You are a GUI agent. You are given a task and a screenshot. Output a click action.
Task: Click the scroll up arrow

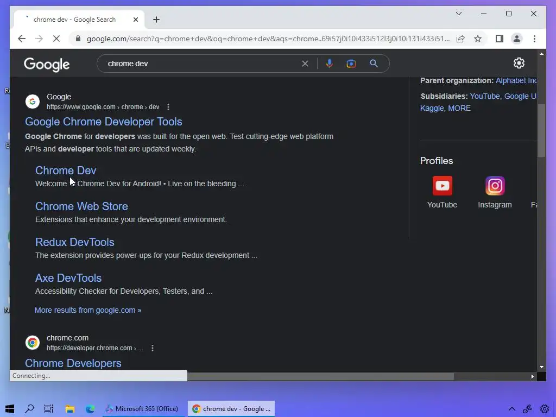[541, 54]
